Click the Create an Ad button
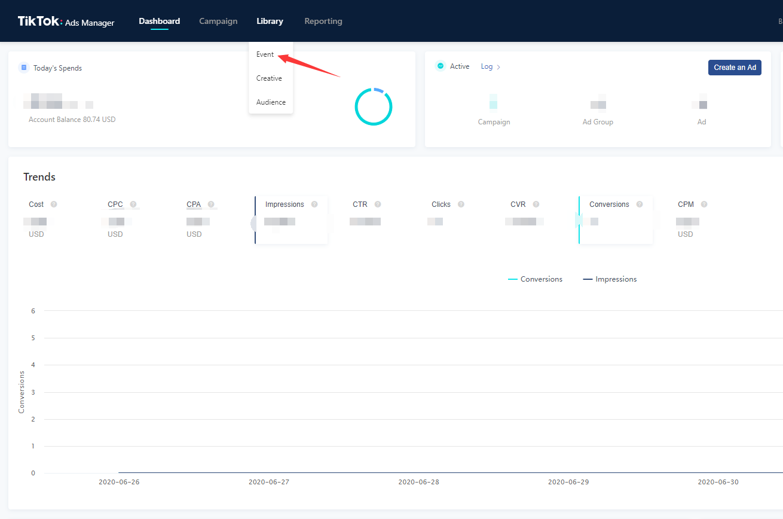 (735, 68)
